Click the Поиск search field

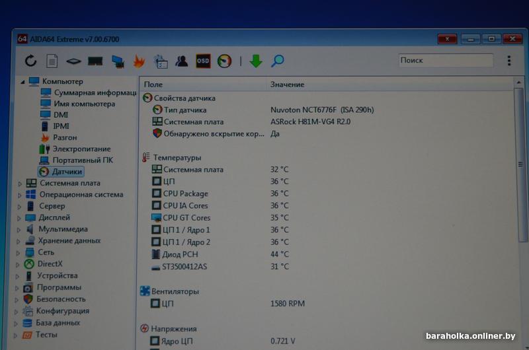(x=445, y=60)
